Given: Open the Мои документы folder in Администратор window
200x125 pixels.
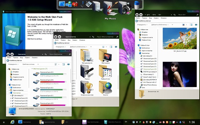Looking at the screenshot, I should pyautogui.click(x=87, y=55).
